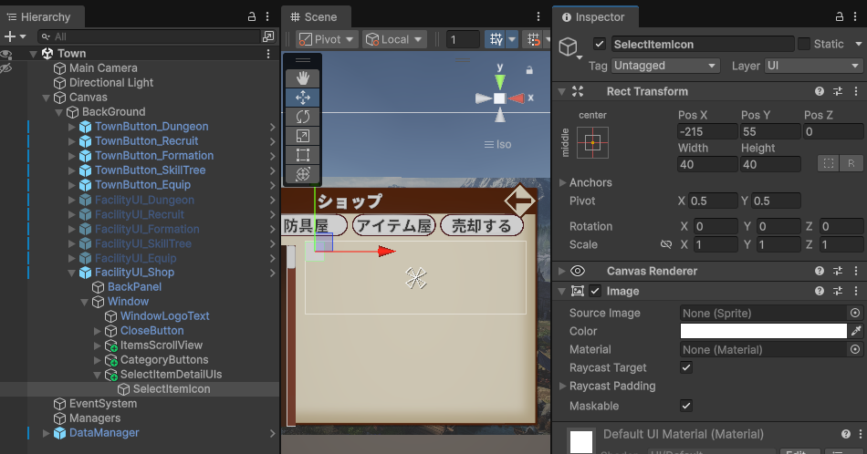
Task: Open the Image color swatch
Action: click(763, 331)
